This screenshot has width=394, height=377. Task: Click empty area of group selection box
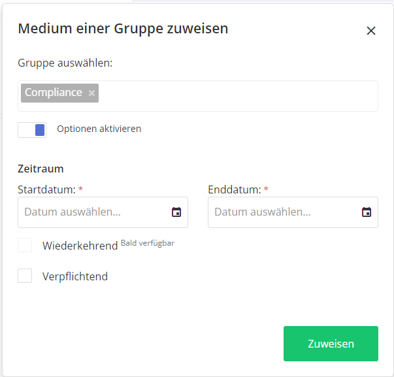coord(235,96)
